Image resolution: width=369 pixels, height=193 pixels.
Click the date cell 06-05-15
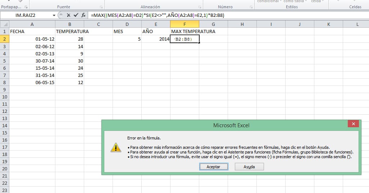[x=32, y=83]
